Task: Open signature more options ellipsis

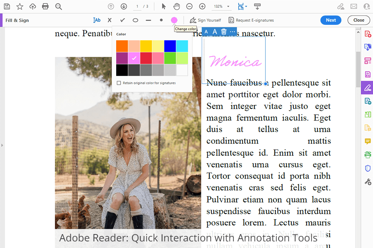Action: (232, 32)
